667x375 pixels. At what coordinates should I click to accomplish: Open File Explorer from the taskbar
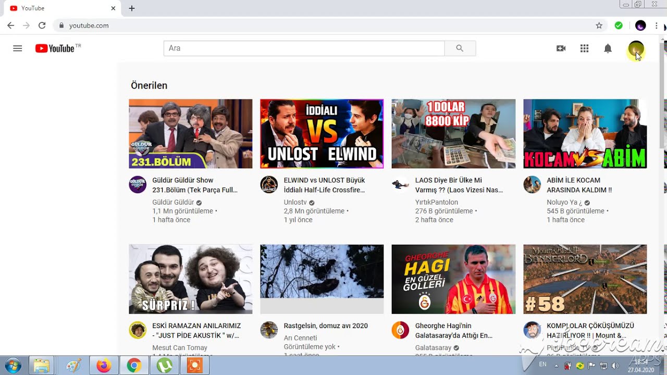pyautogui.click(x=41, y=366)
